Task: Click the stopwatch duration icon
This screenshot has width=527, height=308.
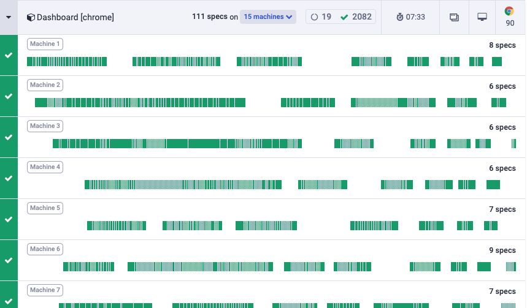Action: pyautogui.click(x=399, y=17)
